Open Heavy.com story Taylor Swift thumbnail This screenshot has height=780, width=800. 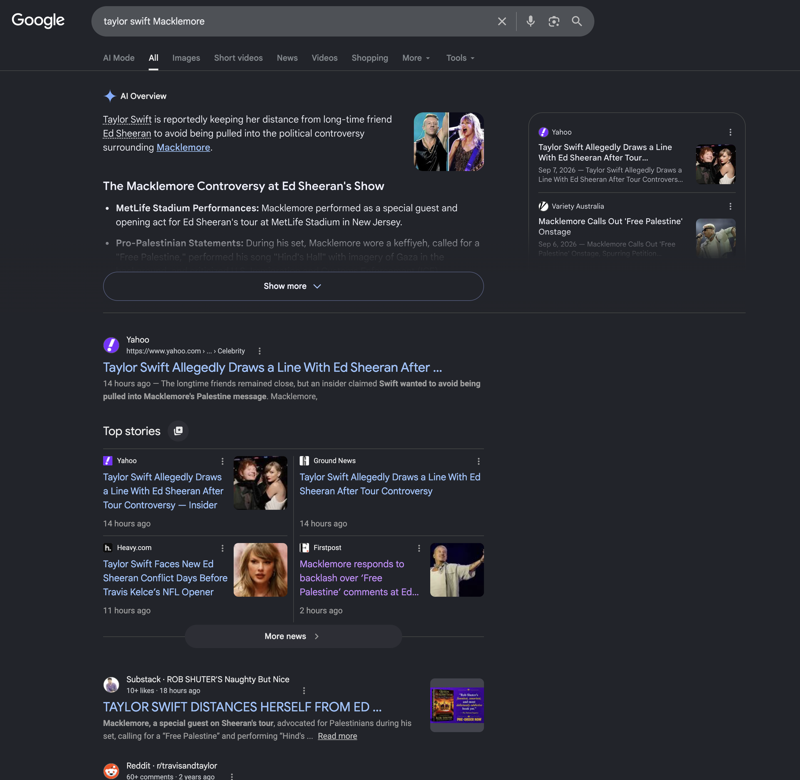tap(260, 570)
